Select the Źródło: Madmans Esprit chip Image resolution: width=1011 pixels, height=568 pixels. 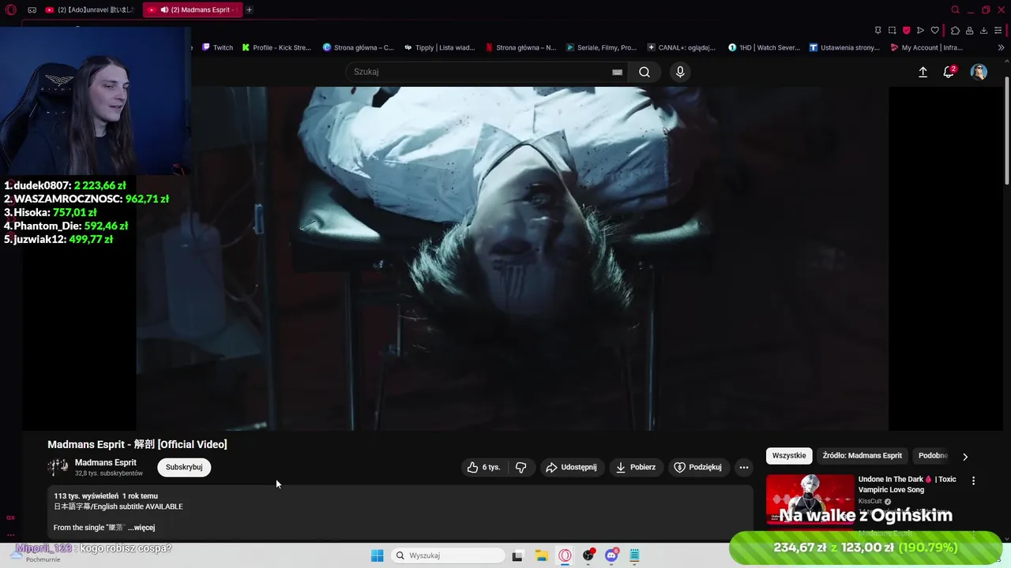pyautogui.click(x=862, y=455)
